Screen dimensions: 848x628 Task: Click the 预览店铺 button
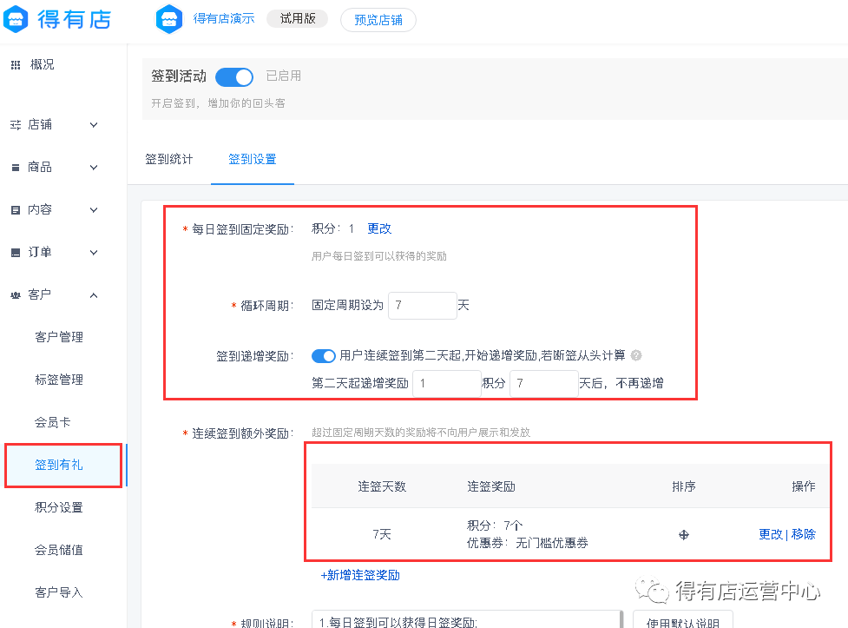pos(378,20)
